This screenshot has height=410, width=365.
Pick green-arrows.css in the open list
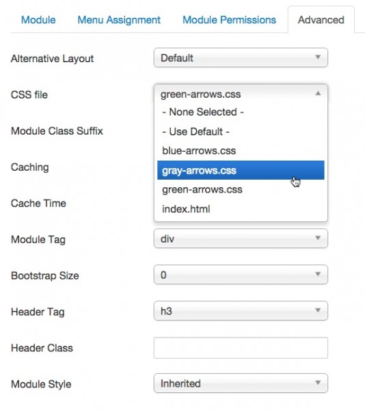pyautogui.click(x=241, y=189)
